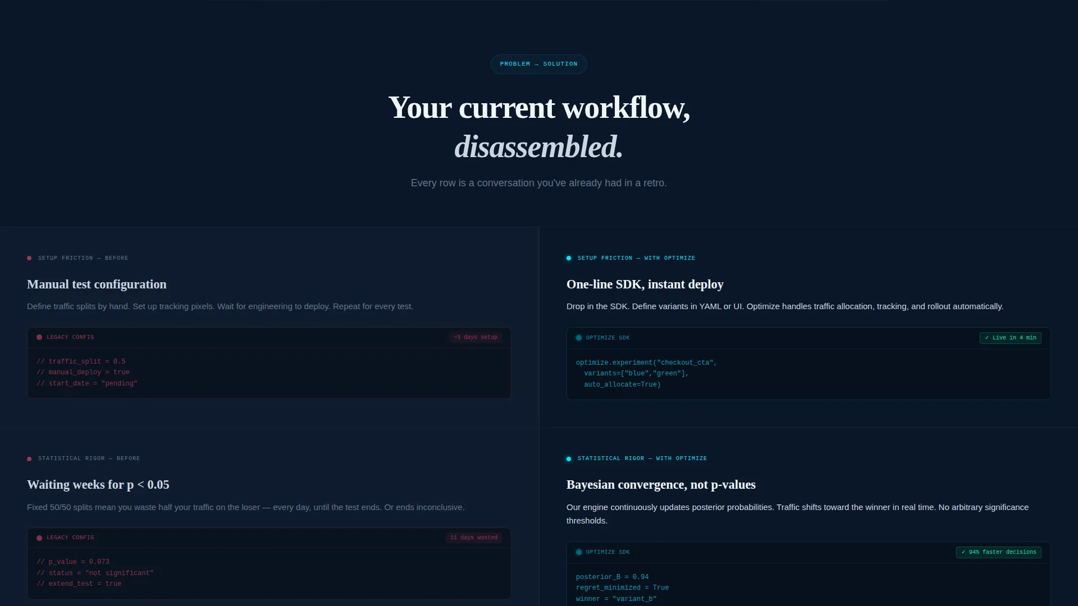Click the 'variants=["blue","green"],' code line

tap(636, 374)
